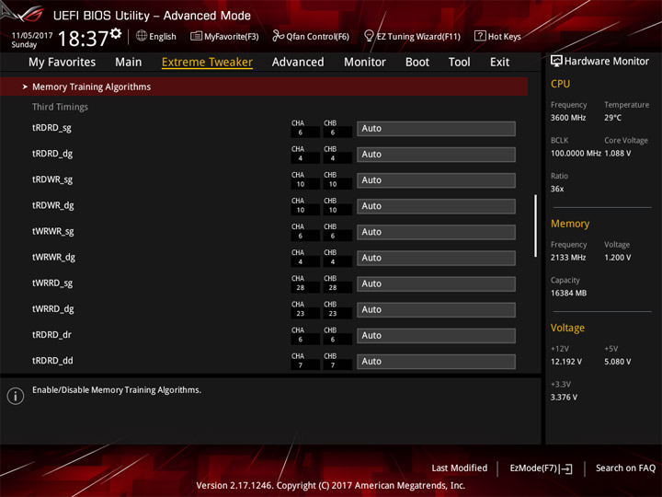The height and width of the screenshot is (497, 662).
Task: Launch Qfan Control(F6)
Action: pos(317,36)
